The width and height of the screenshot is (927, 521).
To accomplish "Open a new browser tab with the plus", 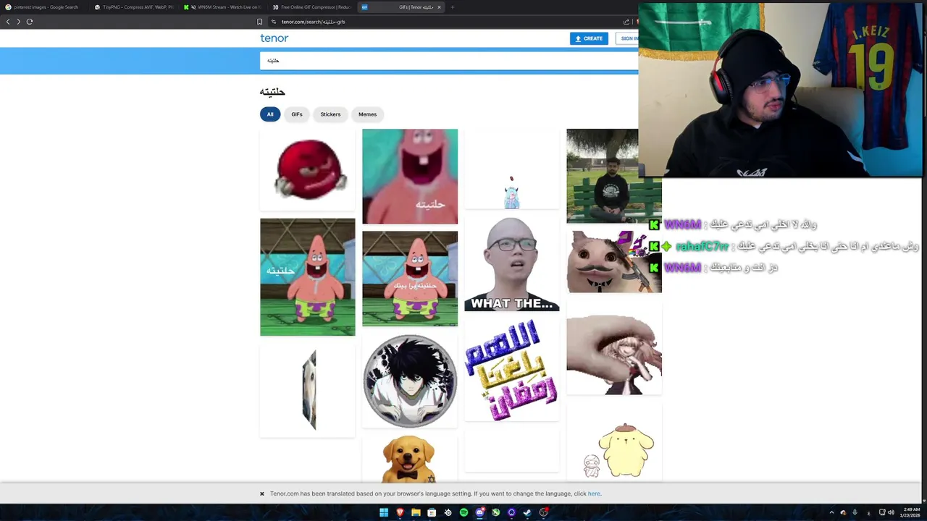I will [452, 7].
